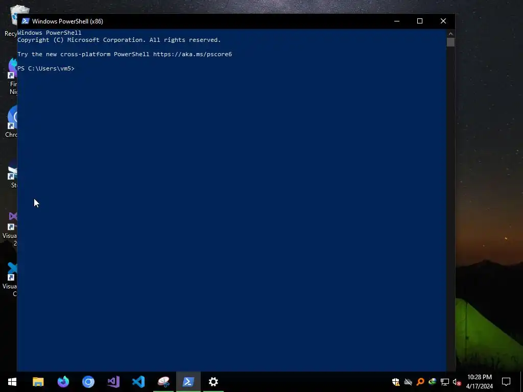This screenshot has height=392, width=523.
Task: Close the Windows PowerShell window
Action: [x=443, y=21]
